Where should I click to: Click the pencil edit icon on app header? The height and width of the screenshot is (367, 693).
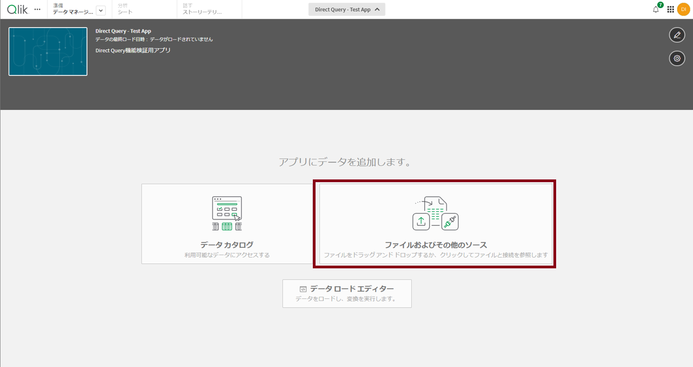[677, 35]
